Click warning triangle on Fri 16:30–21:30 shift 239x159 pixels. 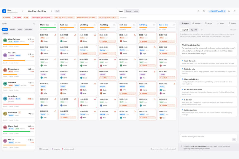[135, 112]
